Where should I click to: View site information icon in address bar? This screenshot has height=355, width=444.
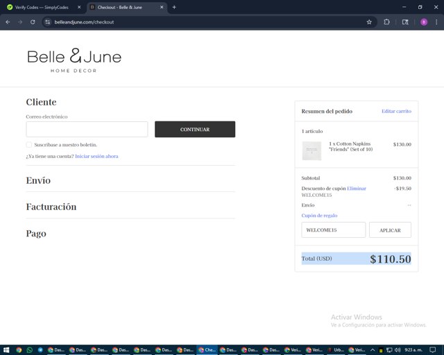(48, 22)
